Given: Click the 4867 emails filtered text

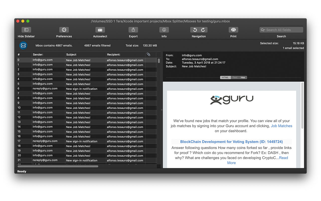Looking at the screenshot, I should (x=97, y=45).
